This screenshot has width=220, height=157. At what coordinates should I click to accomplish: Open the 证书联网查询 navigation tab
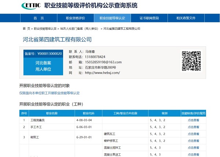click(x=149, y=18)
